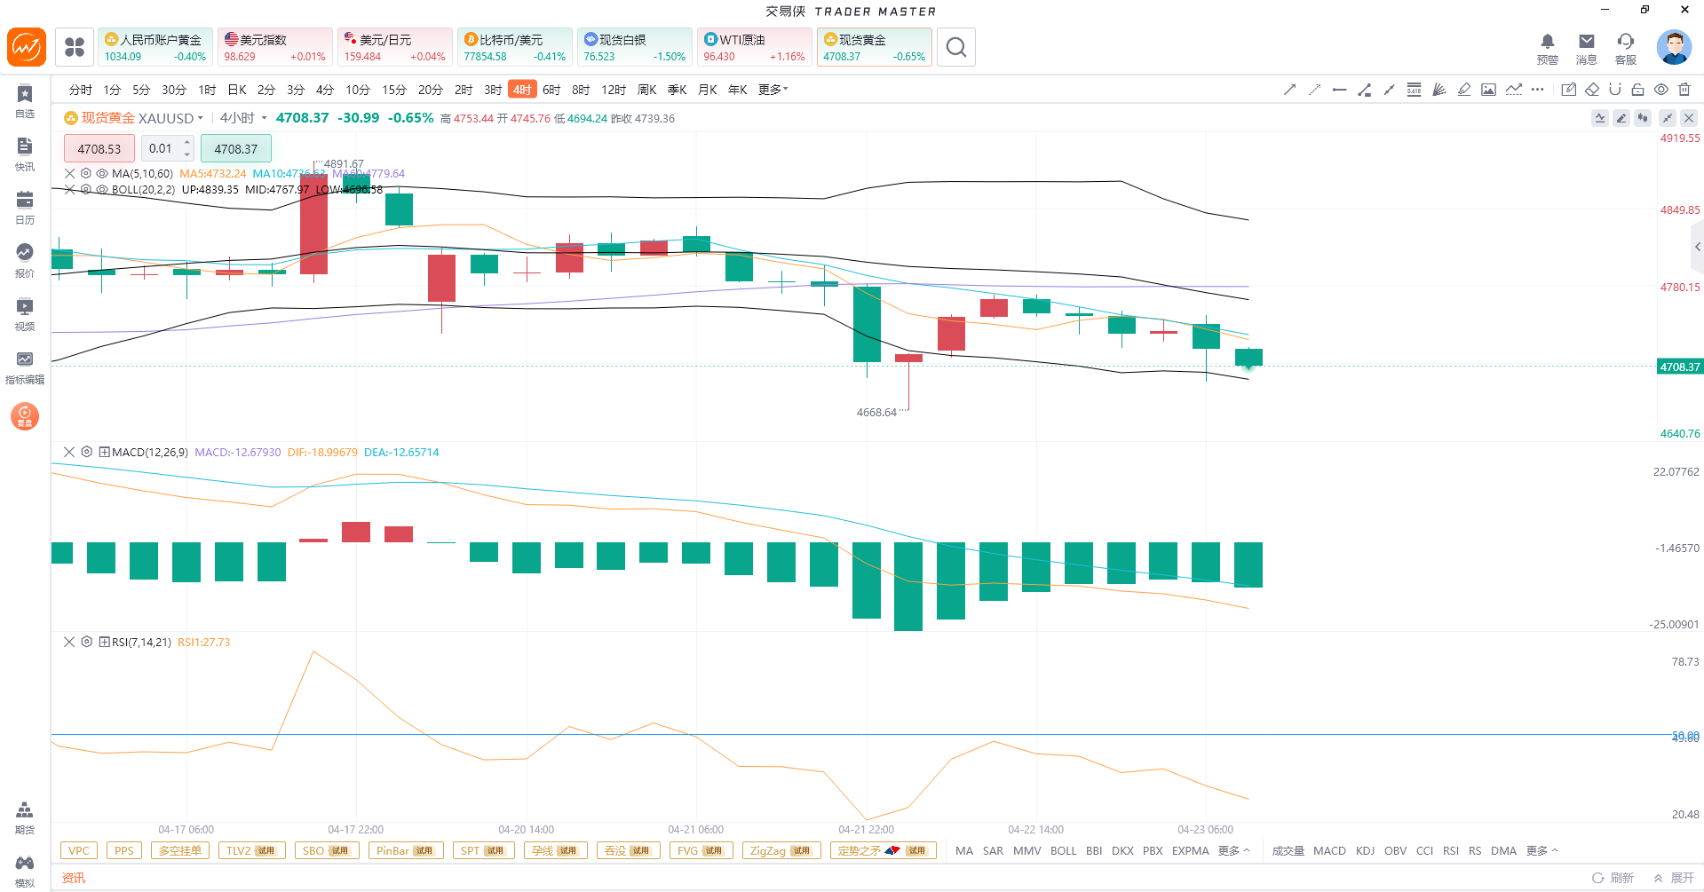
Task: Click the orange 复盘 replay button
Action: pos(25,416)
